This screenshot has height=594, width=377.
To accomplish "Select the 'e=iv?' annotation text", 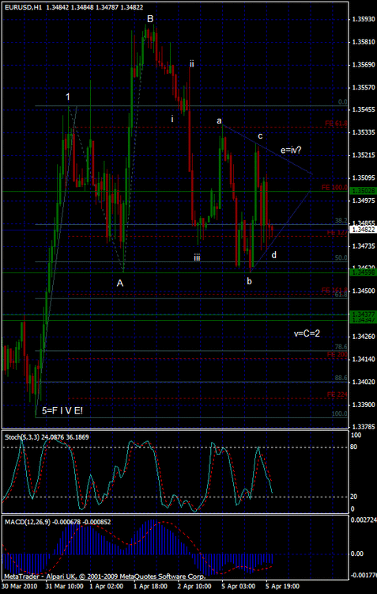I will (x=291, y=150).
